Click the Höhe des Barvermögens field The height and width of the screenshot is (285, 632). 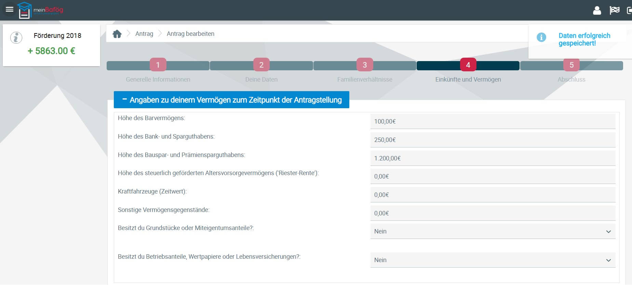(x=493, y=122)
